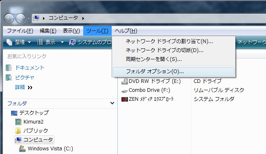266x154 pixels.
Task: Choose 同期センターを開く(S)...
Action: click(x=173, y=59)
